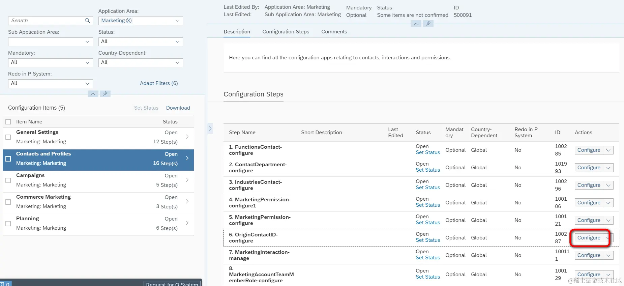The image size is (624, 286).
Task: Open Contacts and Profiles row arrow
Action: tap(187, 159)
